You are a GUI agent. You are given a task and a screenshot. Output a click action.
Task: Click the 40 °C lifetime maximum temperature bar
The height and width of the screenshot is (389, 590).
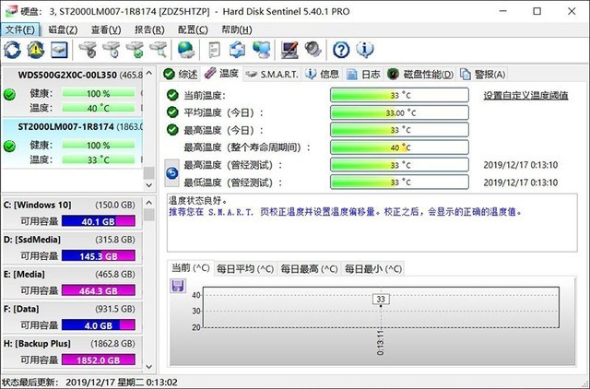(399, 147)
